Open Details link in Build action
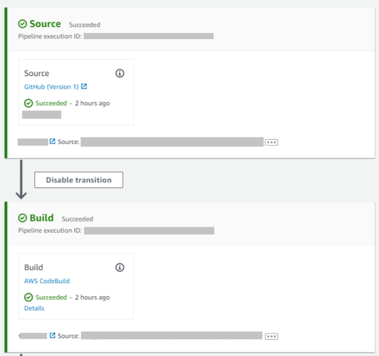Screen dimensions: 379x356 tap(34, 308)
